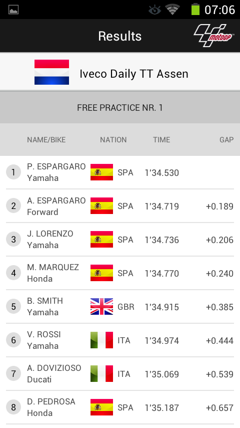The image size is (240, 428).
Task: Select A. Espargaro's Forward result row
Action: (120, 206)
